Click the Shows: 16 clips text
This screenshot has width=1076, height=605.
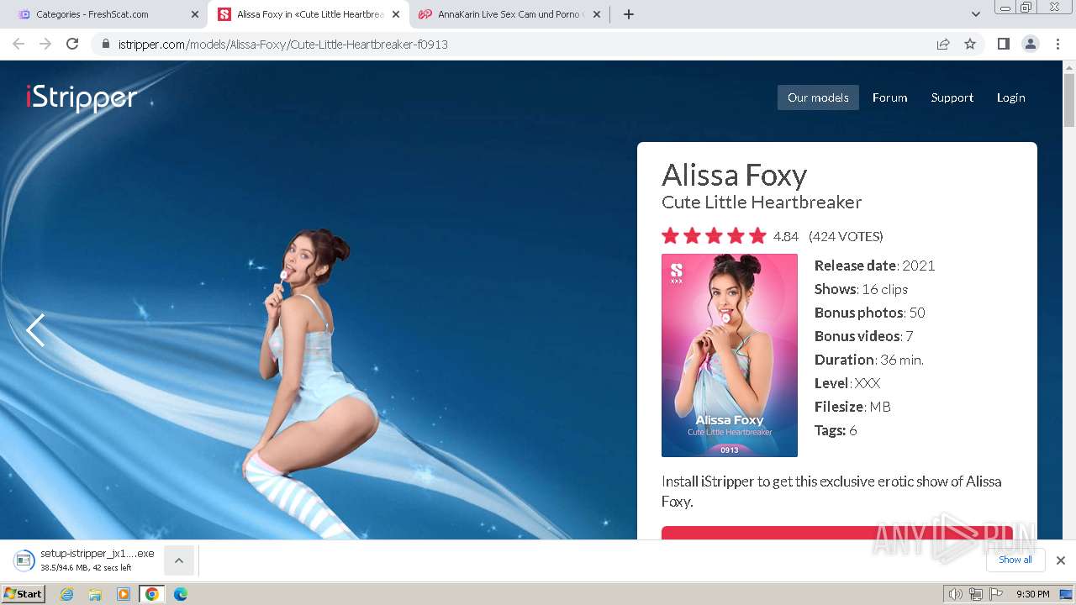pos(861,289)
